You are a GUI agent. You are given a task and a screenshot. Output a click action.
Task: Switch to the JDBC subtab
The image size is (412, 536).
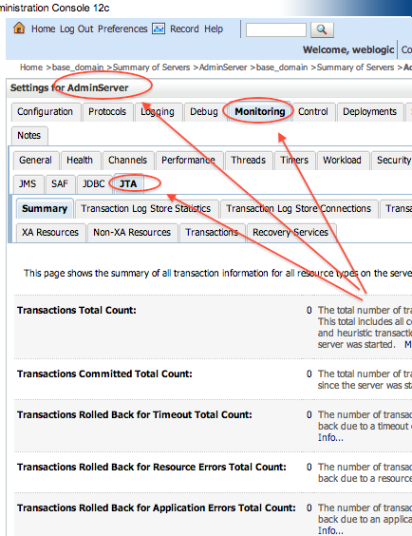click(94, 184)
